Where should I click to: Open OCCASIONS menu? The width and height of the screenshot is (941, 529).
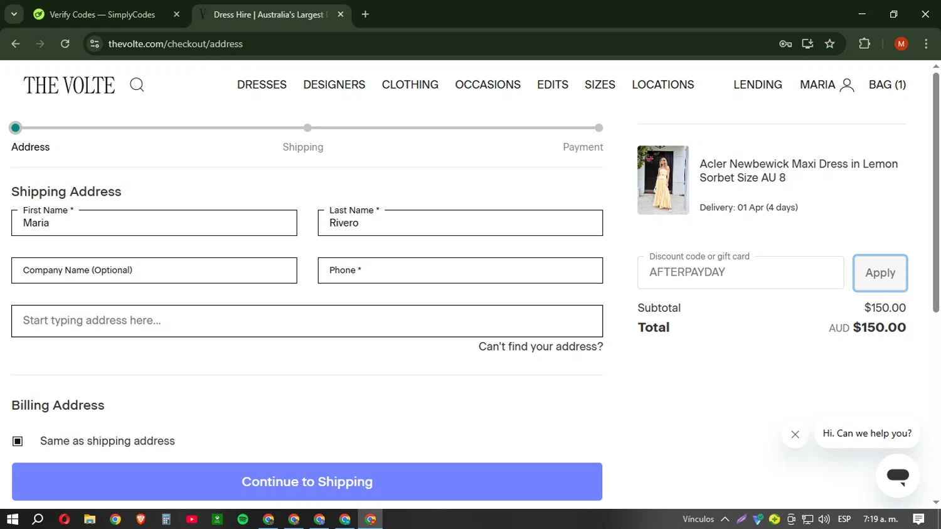(487, 85)
